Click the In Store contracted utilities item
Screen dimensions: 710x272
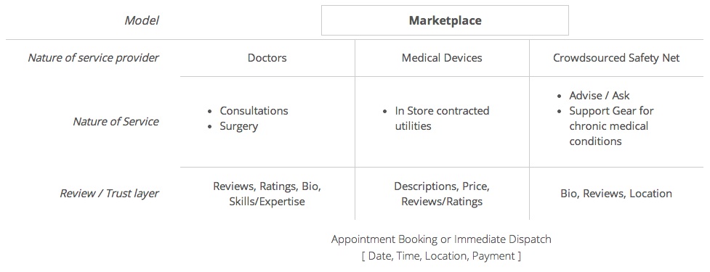(442, 118)
